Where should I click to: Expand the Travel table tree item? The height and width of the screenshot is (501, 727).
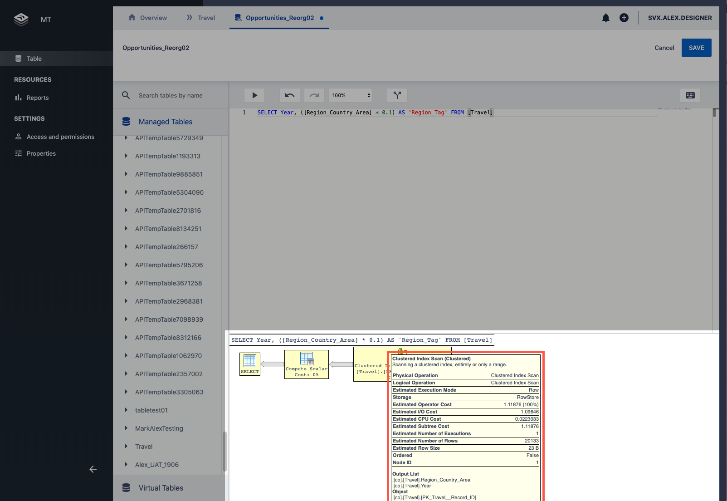coord(127,447)
